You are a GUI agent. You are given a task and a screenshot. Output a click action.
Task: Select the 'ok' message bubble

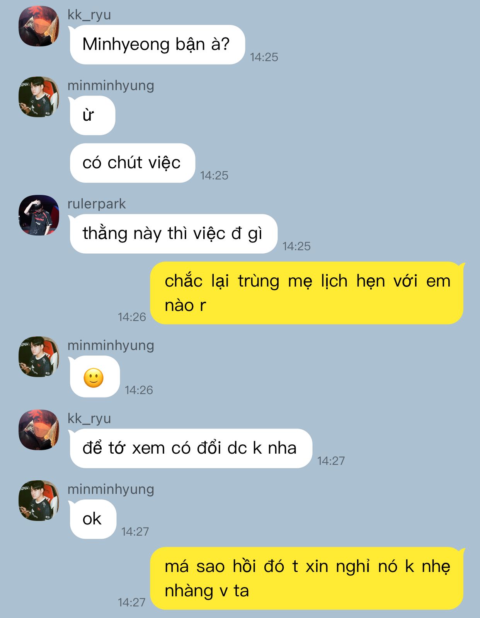click(x=92, y=519)
